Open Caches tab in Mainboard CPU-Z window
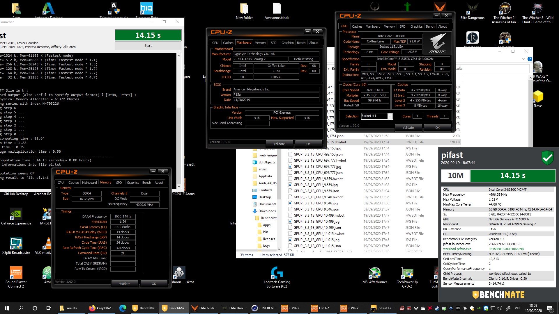The height and width of the screenshot is (314, 559). tap(228, 42)
